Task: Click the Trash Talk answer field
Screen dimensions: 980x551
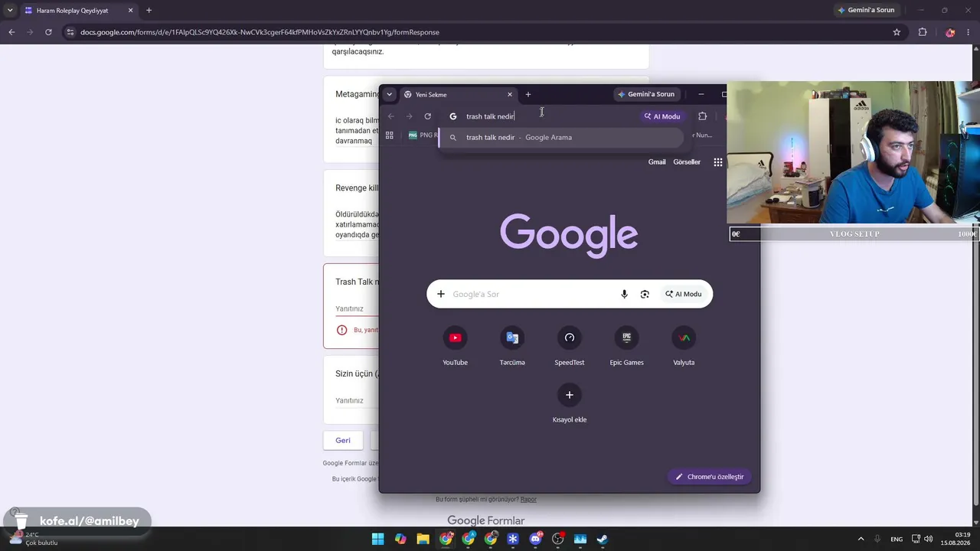Action: pos(357,308)
